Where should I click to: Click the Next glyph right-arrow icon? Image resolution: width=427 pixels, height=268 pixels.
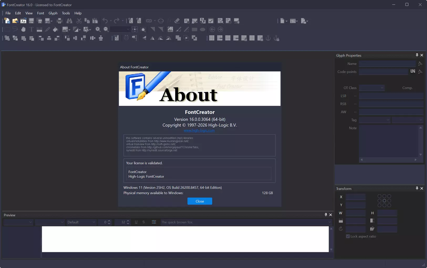220,29
